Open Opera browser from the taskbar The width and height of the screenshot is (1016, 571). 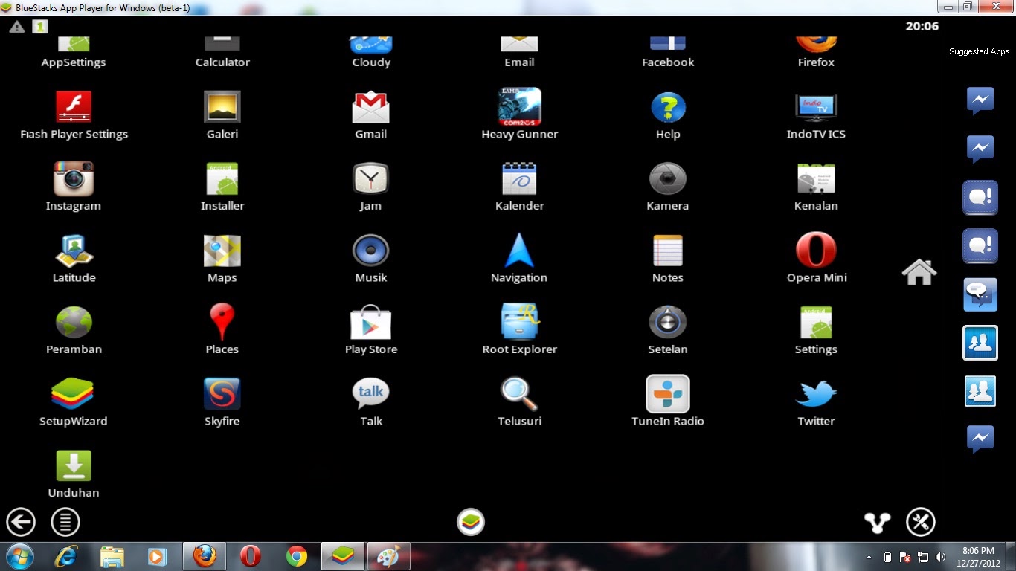coord(251,556)
